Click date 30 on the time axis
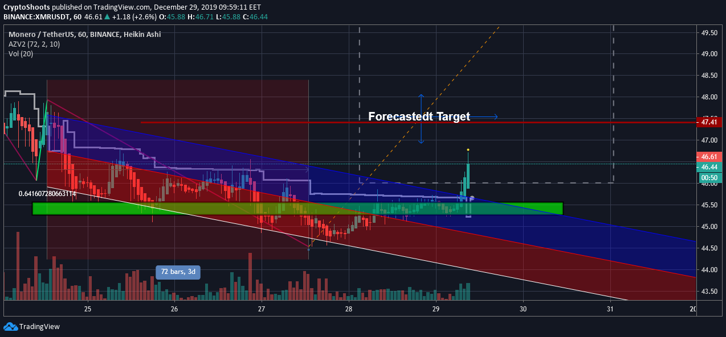This screenshot has height=337, width=726. (x=523, y=309)
